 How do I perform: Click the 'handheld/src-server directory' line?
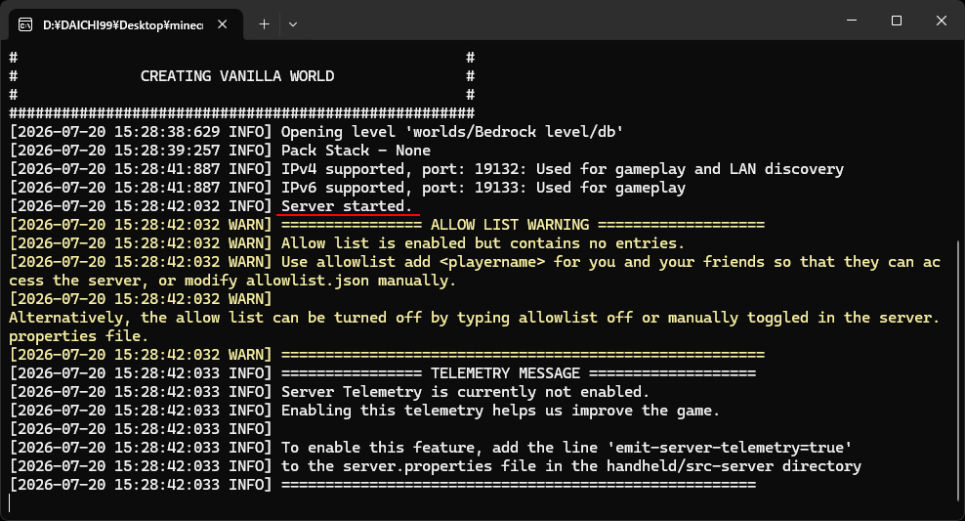(x=435, y=466)
